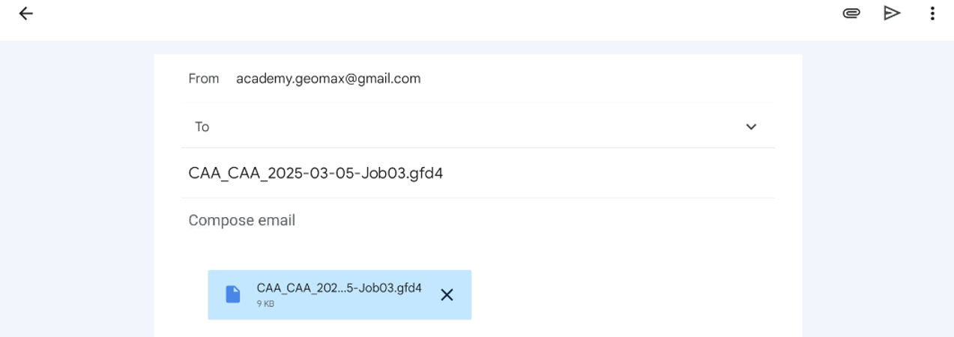Go back using the left arrow

(x=26, y=13)
